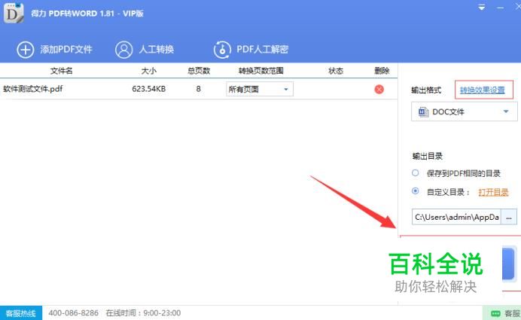The height and width of the screenshot is (320, 521).
Task: Select the file 软件测试文件.pdf row
Action: (x=199, y=89)
